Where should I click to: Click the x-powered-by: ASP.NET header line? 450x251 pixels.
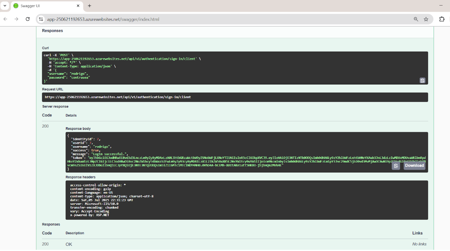90,215
